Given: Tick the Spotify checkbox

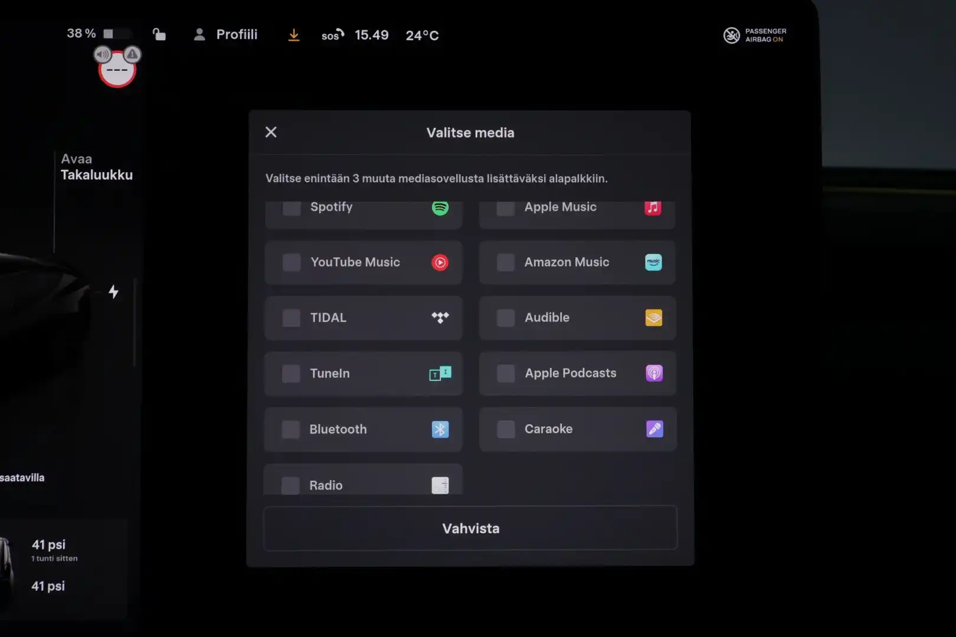Looking at the screenshot, I should (292, 208).
